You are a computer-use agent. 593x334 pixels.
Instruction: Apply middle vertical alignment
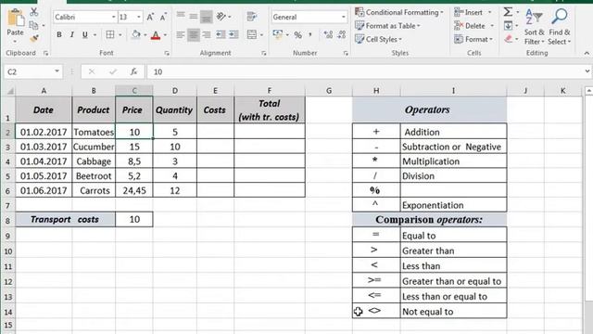click(x=194, y=17)
